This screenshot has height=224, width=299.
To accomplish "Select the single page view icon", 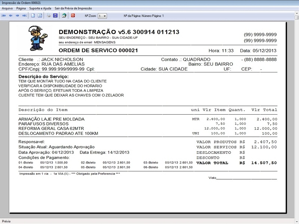I will pos(33,16).
